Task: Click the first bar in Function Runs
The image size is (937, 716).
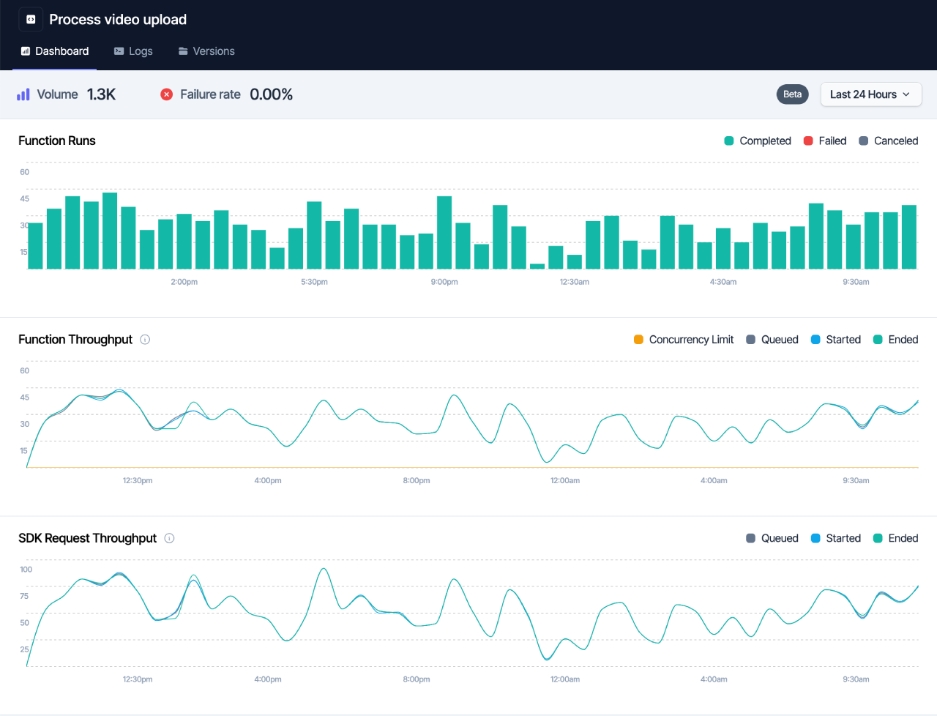Action: pos(35,246)
